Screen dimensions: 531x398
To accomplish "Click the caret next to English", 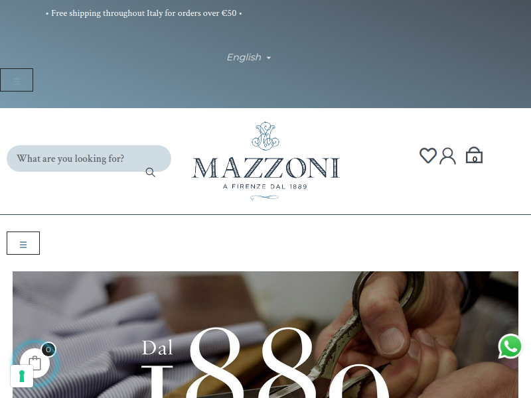I will click(269, 58).
